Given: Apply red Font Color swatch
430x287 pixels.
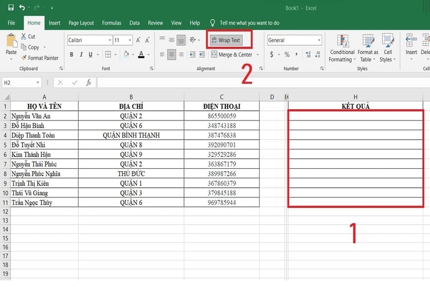Looking at the screenshot, I should [x=141, y=54].
